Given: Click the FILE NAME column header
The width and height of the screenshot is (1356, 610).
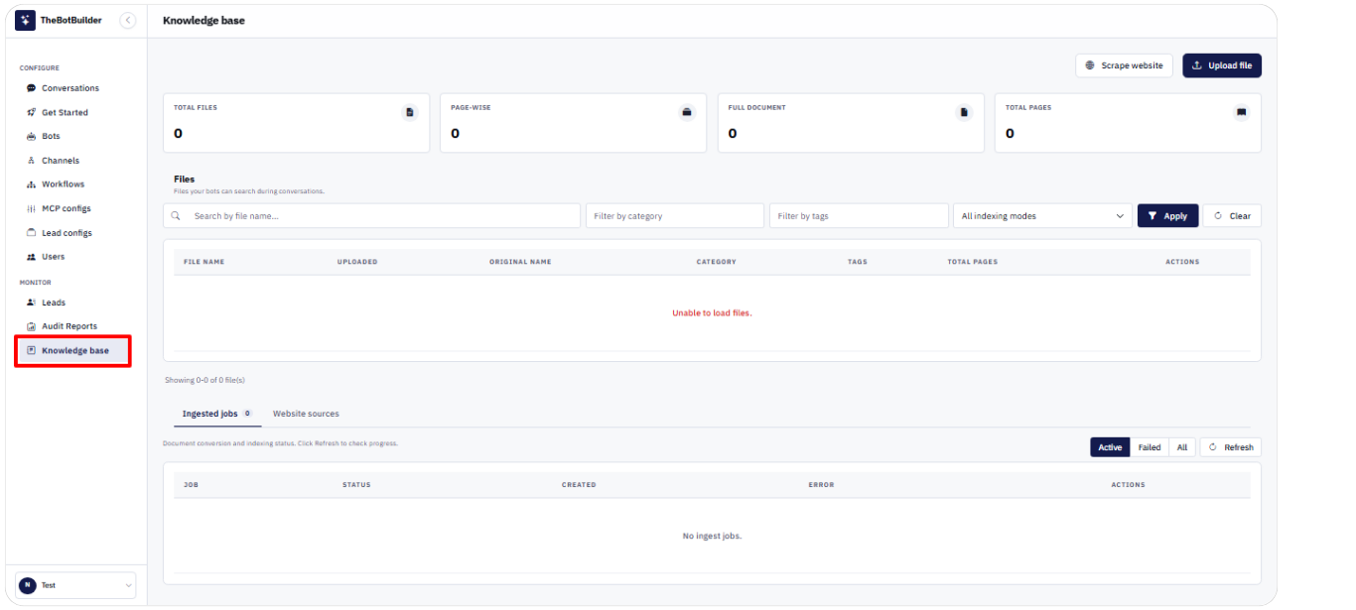Looking at the screenshot, I should point(204,262).
